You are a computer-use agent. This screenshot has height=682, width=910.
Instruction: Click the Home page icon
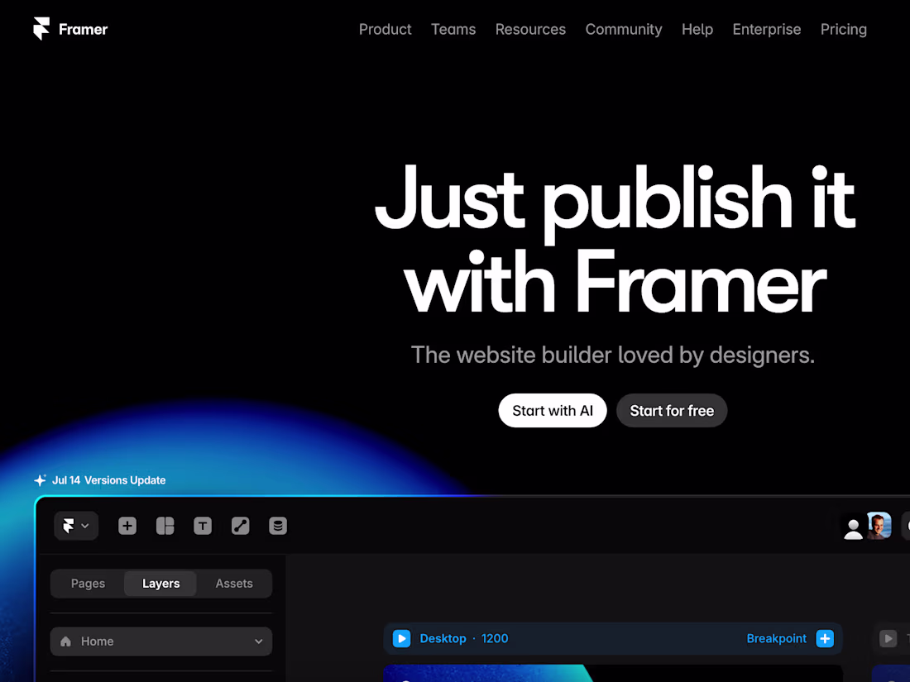click(65, 641)
